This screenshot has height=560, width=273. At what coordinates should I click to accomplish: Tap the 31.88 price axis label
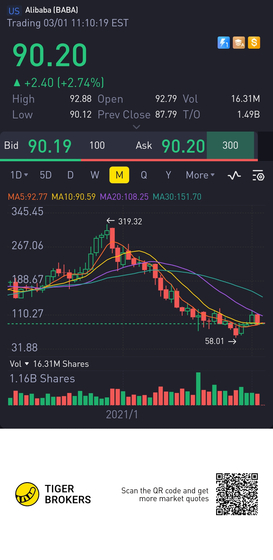25,348
